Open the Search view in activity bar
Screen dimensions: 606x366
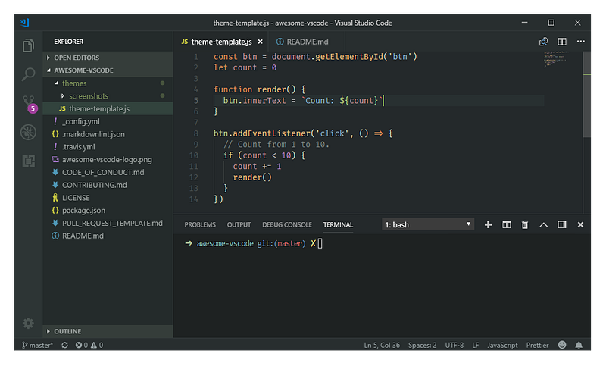pyautogui.click(x=28, y=74)
